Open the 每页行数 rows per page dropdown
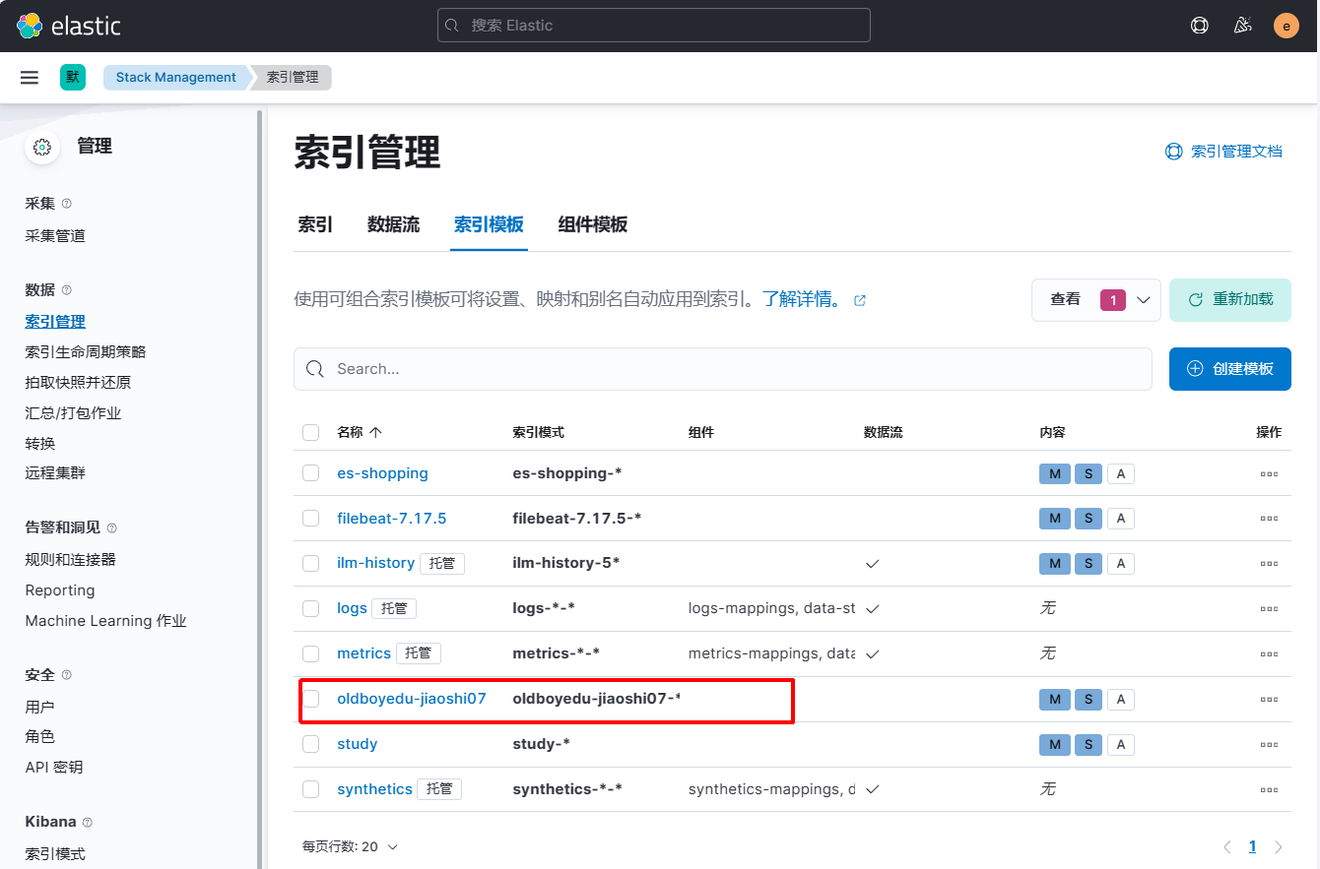This screenshot has height=869, width=1320. click(351, 846)
